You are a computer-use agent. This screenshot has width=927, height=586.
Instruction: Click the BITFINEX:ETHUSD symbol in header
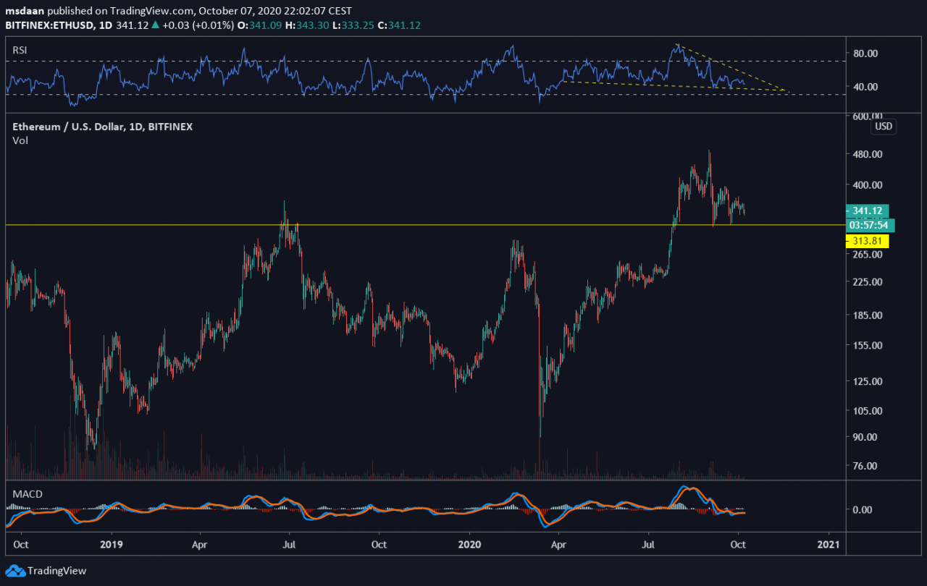click(x=46, y=25)
